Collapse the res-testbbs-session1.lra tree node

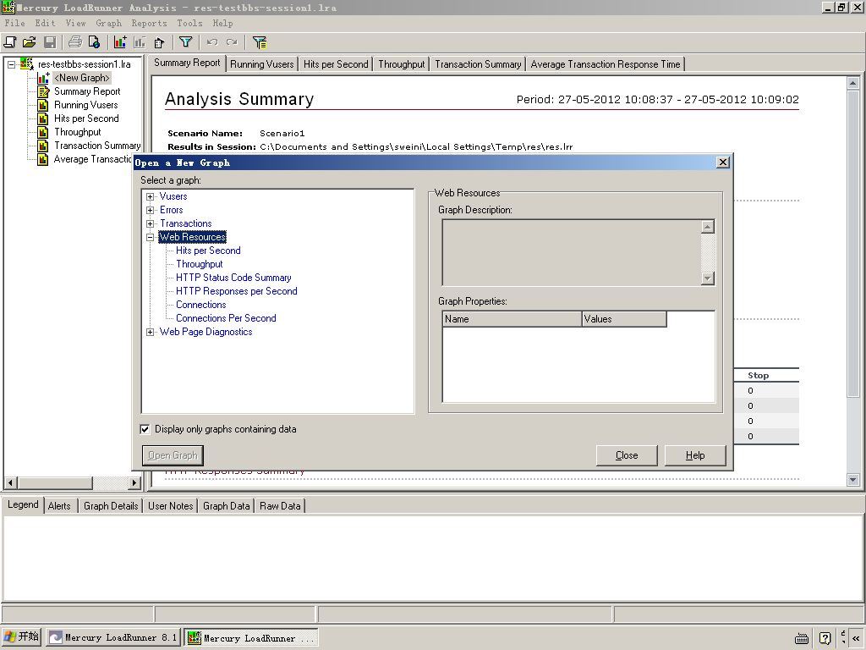point(11,64)
